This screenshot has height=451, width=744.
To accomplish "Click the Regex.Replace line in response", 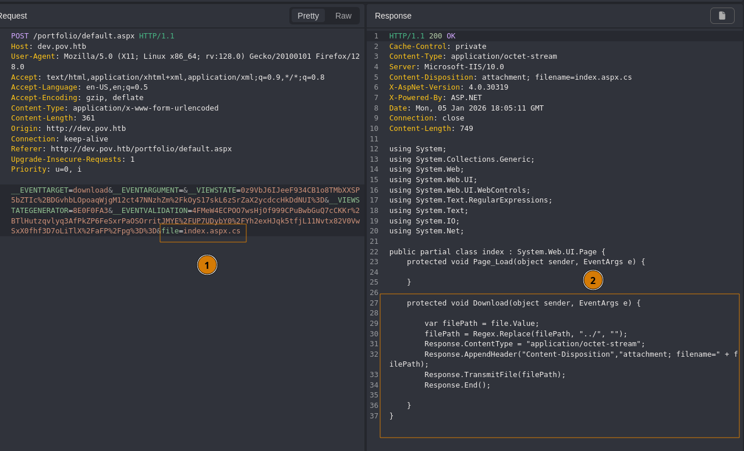I will pos(526,334).
